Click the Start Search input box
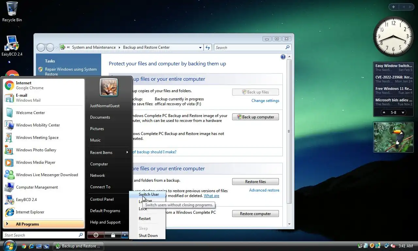The height and width of the screenshot is (251, 418). (x=44, y=235)
